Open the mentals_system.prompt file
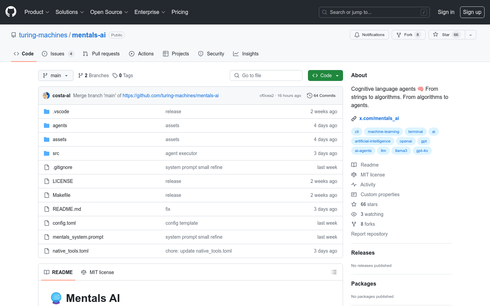The height and width of the screenshot is (306, 490). point(78,237)
